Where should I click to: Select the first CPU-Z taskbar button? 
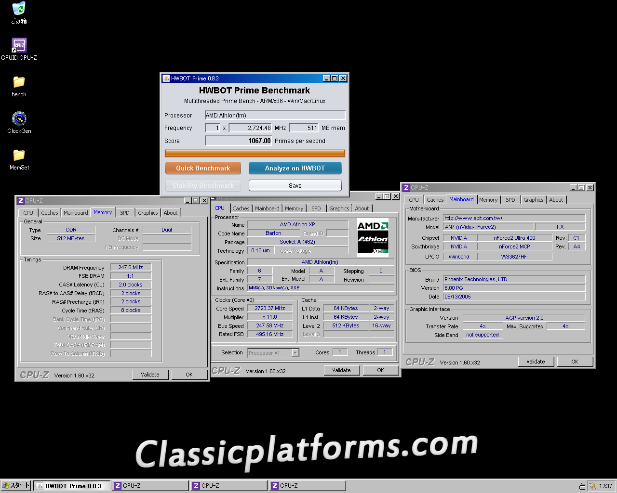pos(150,486)
